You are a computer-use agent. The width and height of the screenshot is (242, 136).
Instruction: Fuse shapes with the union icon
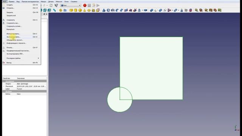pos(160,10)
